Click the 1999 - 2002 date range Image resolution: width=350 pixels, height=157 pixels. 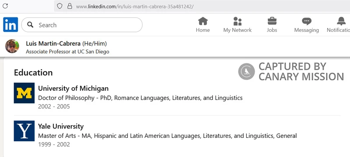[54, 144]
